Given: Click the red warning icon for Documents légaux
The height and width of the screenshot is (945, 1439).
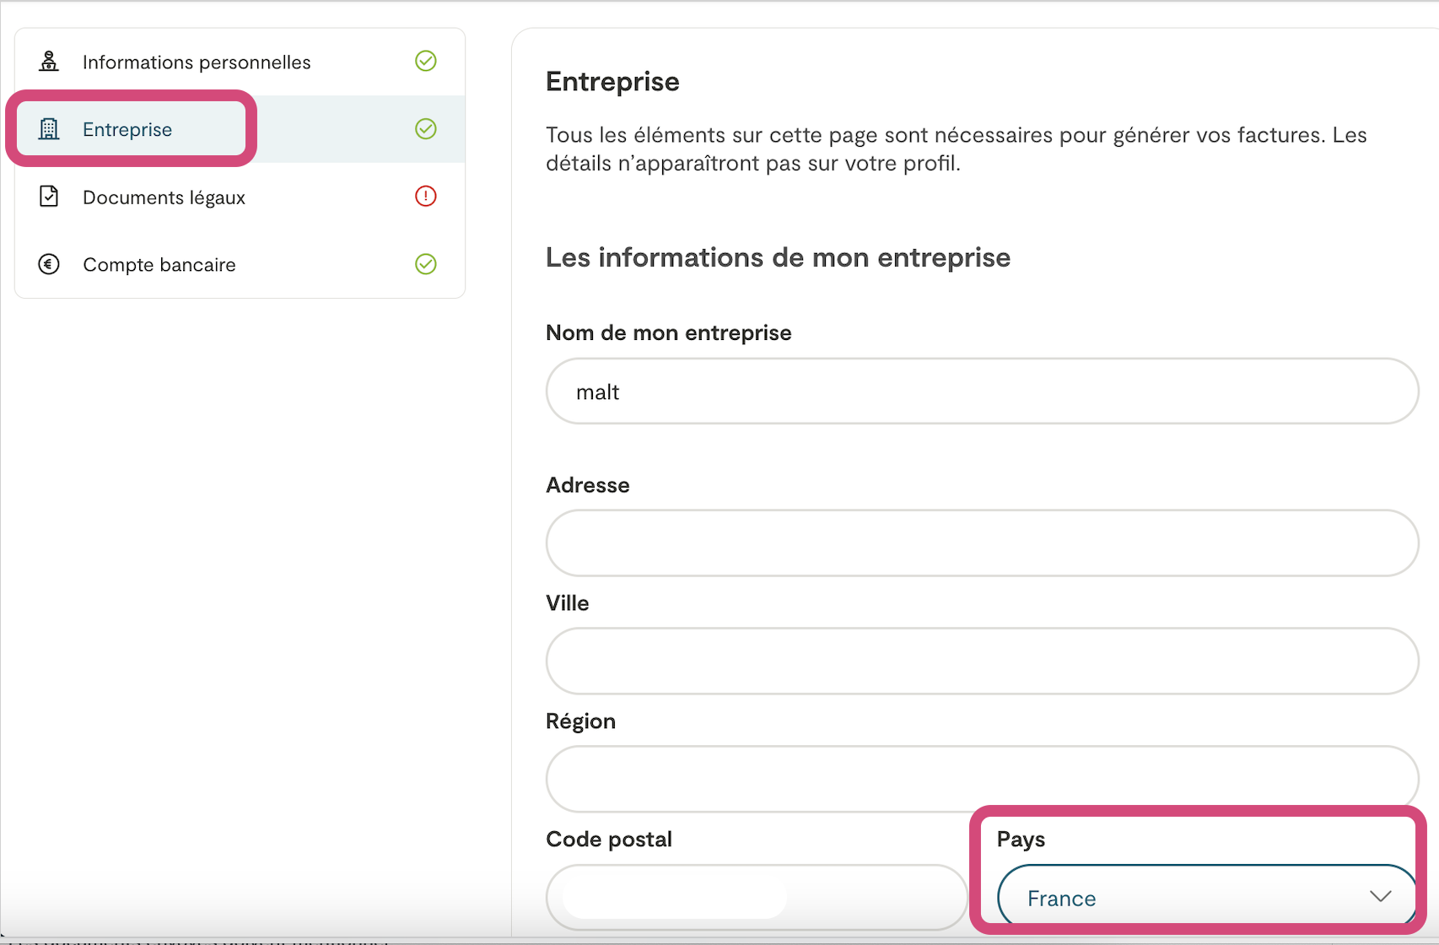Looking at the screenshot, I should click(426, 197).
